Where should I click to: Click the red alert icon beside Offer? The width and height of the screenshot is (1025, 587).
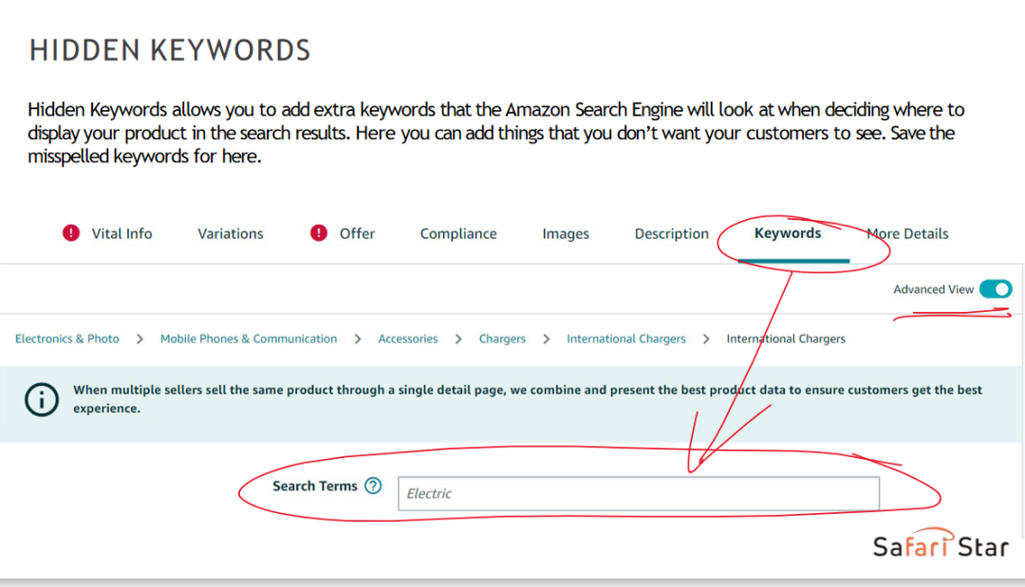[318, 233]
